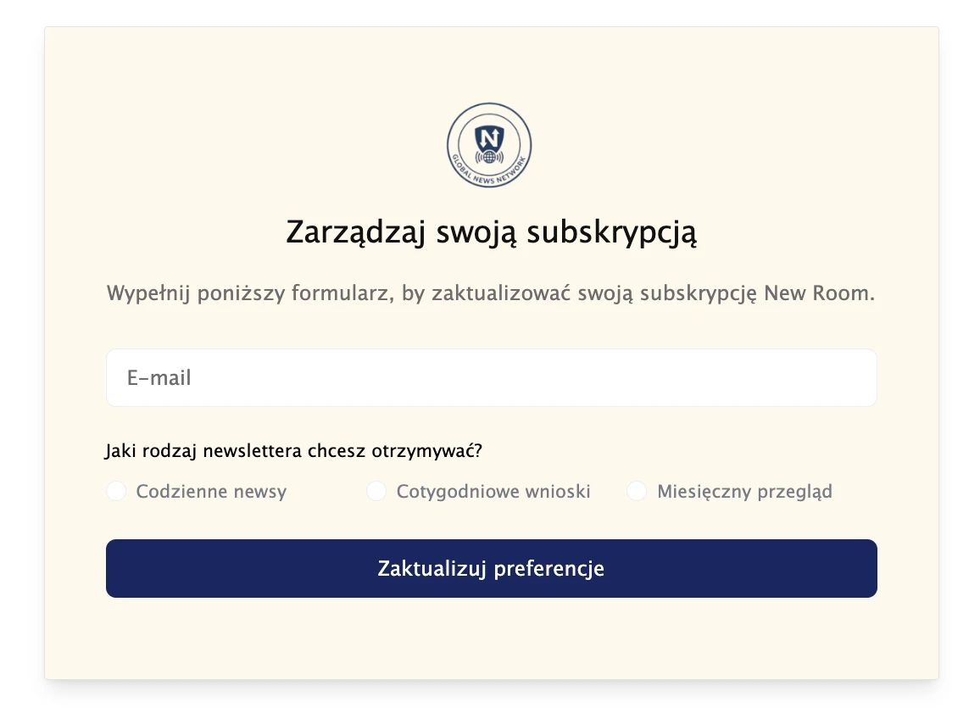Click the Global News Network logo

coord(489,144)
